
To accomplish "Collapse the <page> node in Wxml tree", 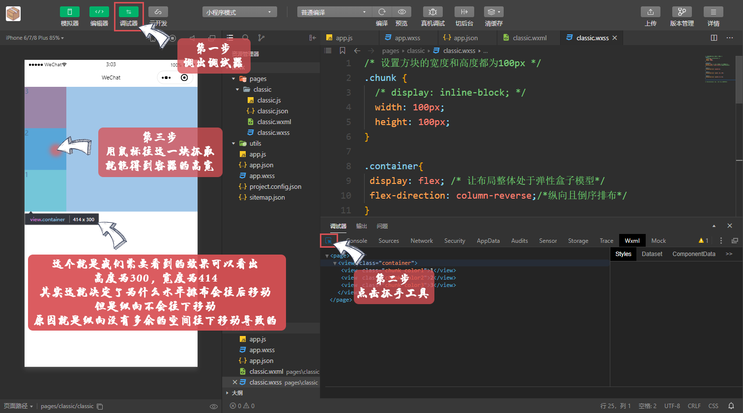I will (x=327, y=256).
